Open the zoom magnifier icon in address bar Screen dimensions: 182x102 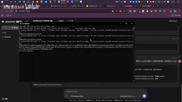coord(117,11)
